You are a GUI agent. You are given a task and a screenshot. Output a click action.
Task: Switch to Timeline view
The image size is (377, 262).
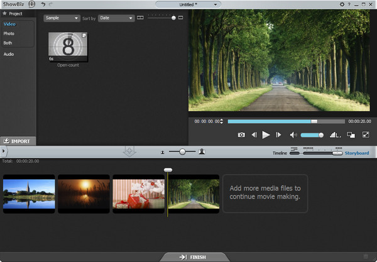pyautogui.click(x=280, y=153)
